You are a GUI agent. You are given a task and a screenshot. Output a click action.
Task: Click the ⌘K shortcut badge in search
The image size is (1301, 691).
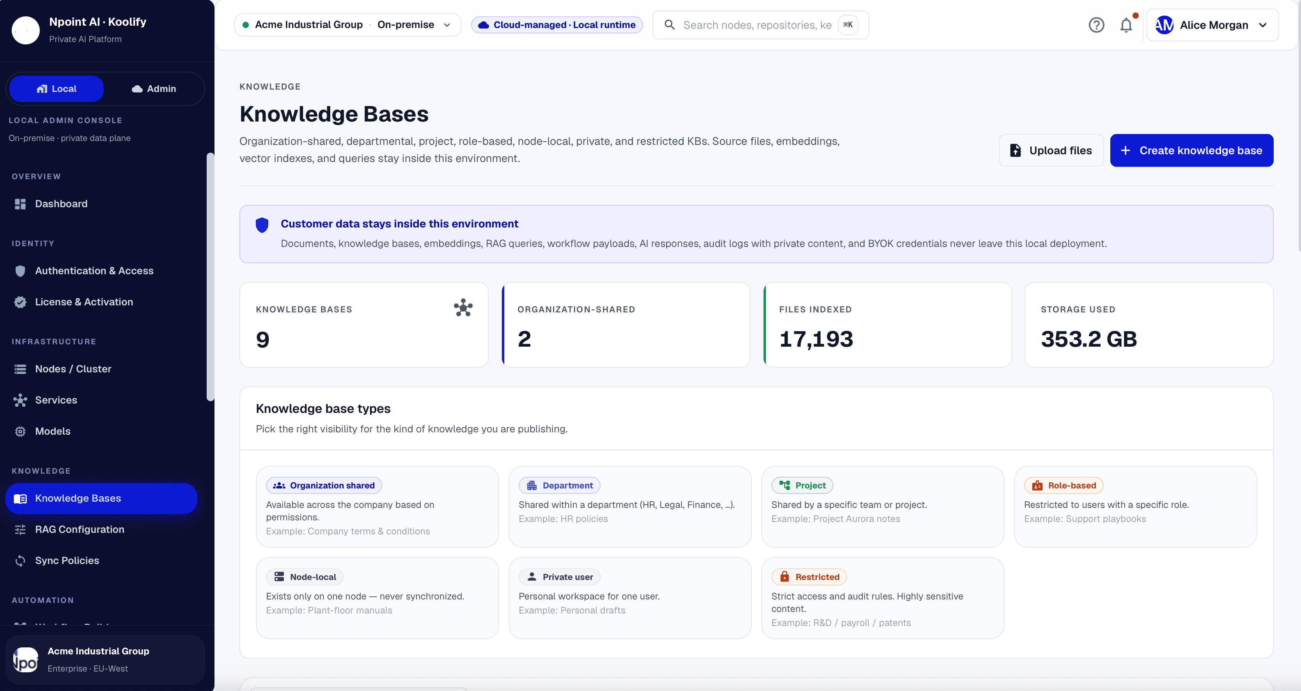(848, 25)
